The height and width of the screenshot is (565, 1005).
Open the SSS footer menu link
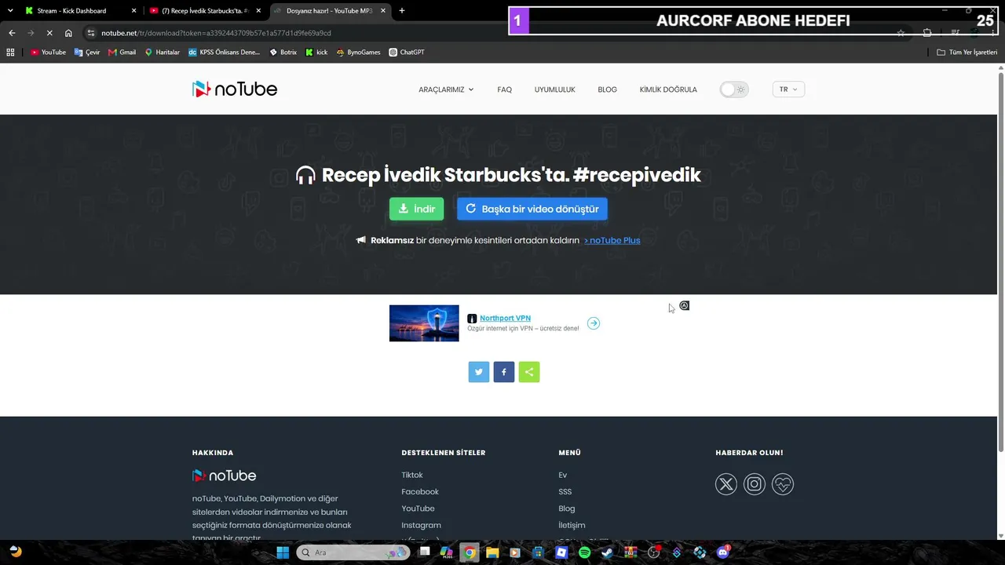565,491
